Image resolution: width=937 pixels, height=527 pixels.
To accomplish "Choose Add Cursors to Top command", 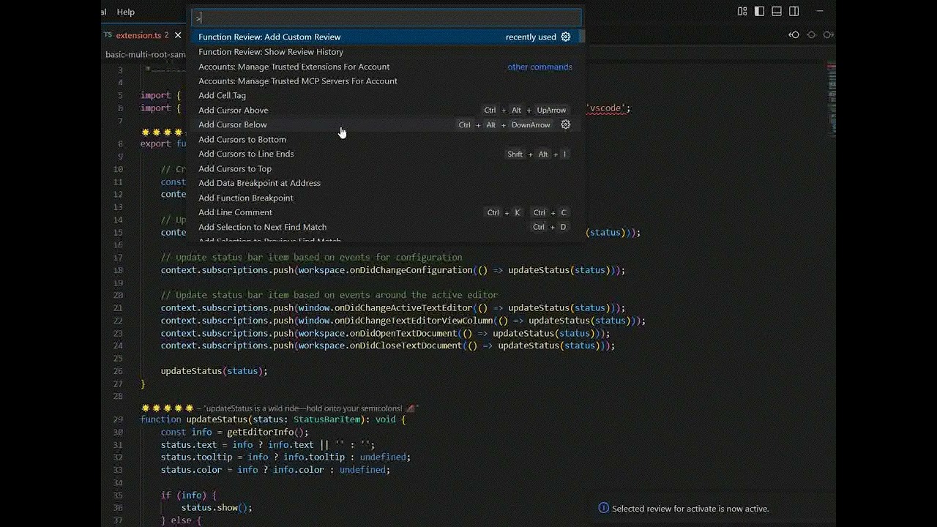I will pyautogui.click(x=385, y=168).
